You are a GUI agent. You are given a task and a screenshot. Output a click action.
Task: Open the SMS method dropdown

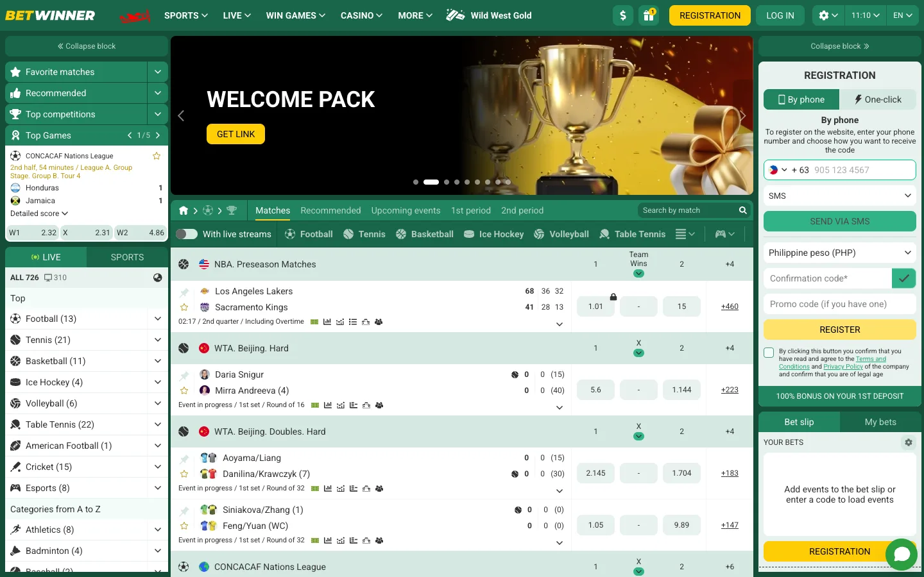[x=840, y=196]
